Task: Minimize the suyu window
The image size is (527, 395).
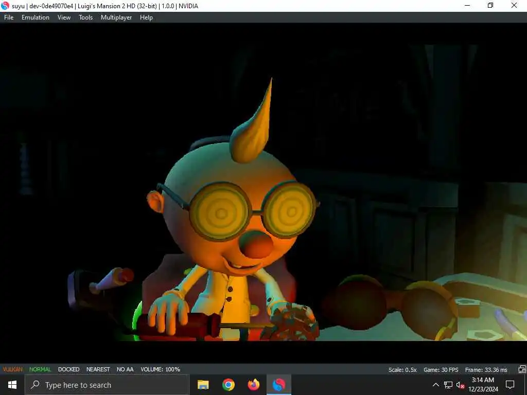Action: tap(467, 6)
